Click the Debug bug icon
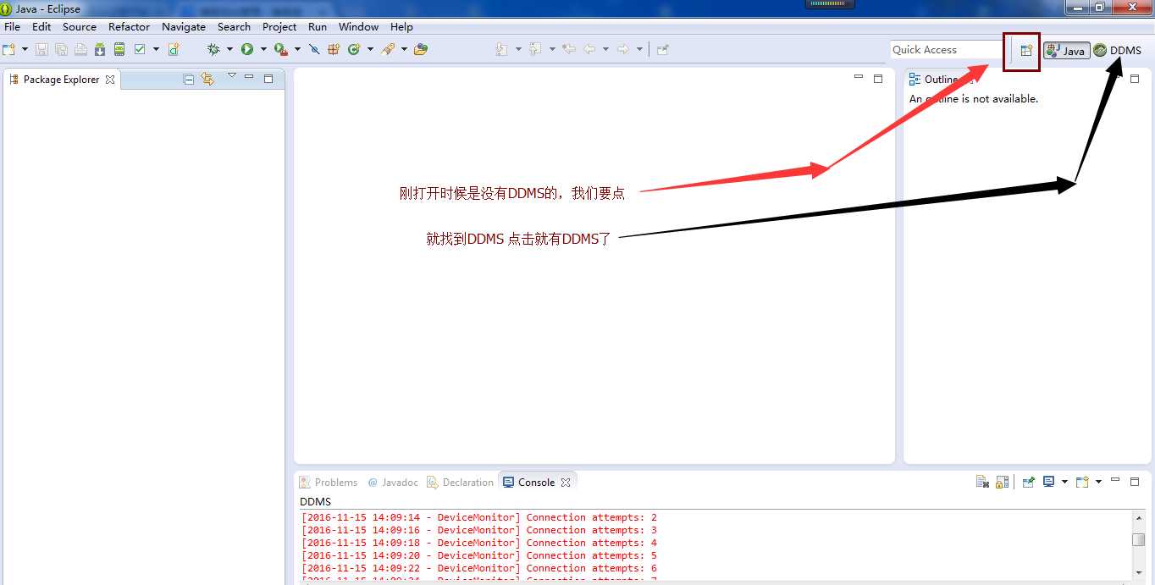Screen dimensions: 1155x585 click(x=213, y=49)
